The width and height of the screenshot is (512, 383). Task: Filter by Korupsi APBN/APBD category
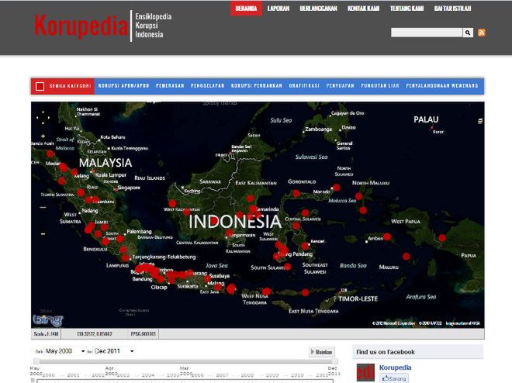point(123,86)
